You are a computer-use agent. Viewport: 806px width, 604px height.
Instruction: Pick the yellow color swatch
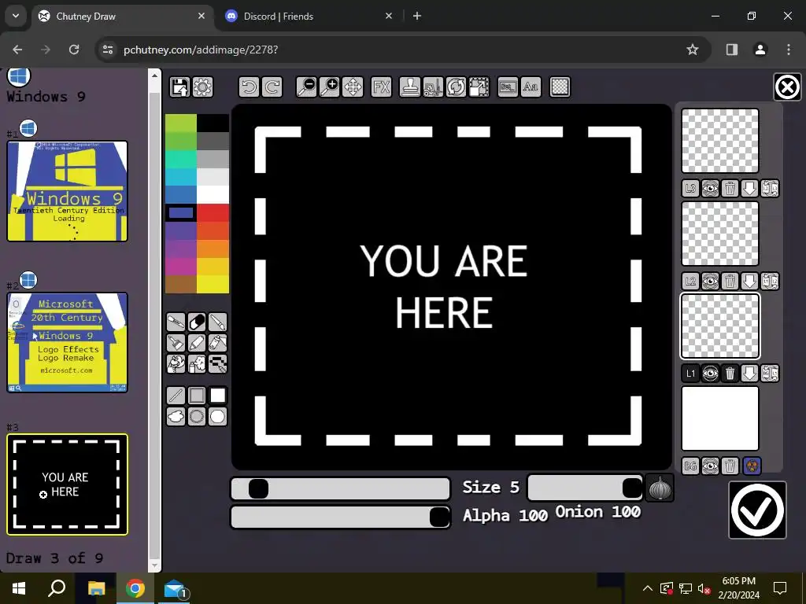coord(213,284)
